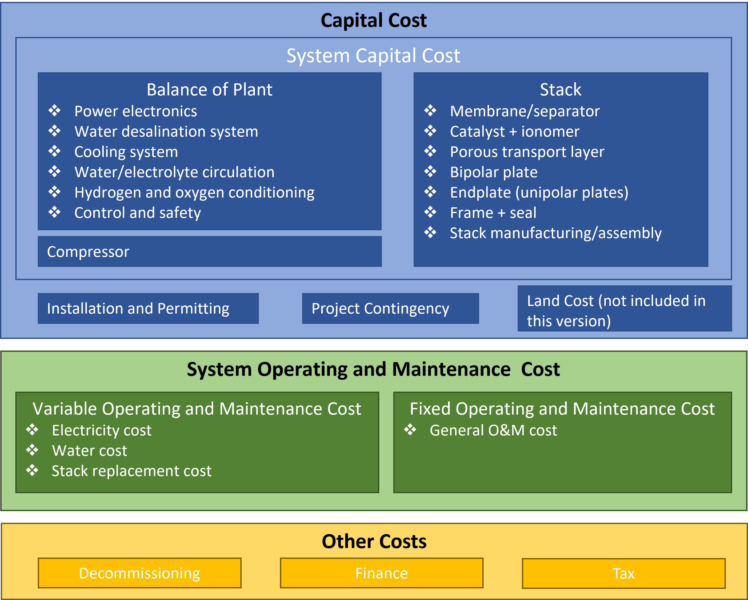Select the System Capital Cost title

coord(373,56)
